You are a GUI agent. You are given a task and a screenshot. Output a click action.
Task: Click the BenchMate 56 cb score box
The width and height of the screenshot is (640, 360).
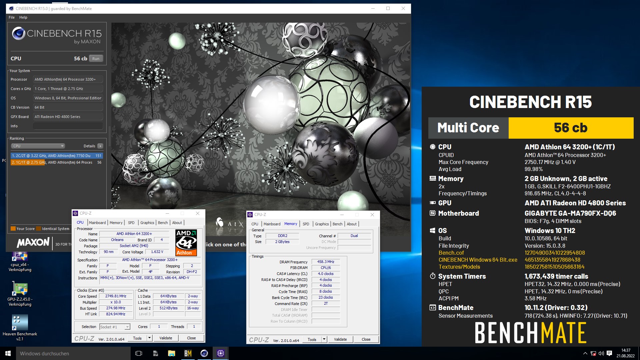click(571, 128)
